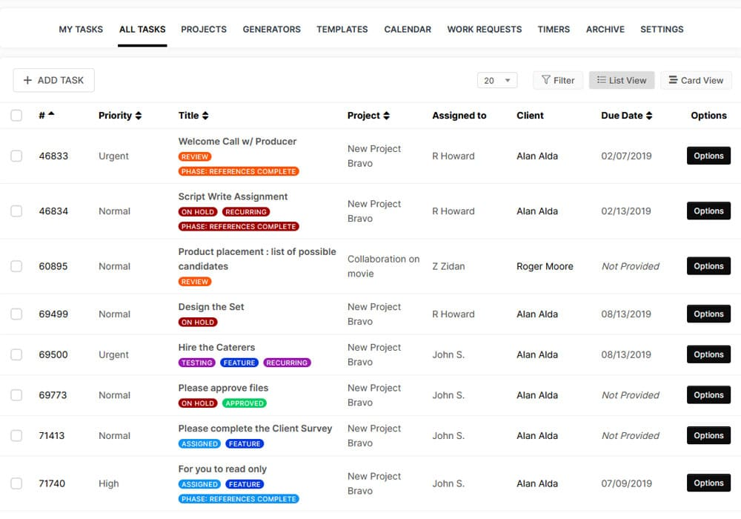Screen dimensions: 741x519
Task: Click the purple Testing label on Hire the Caterers
Action: coord(197,363)
